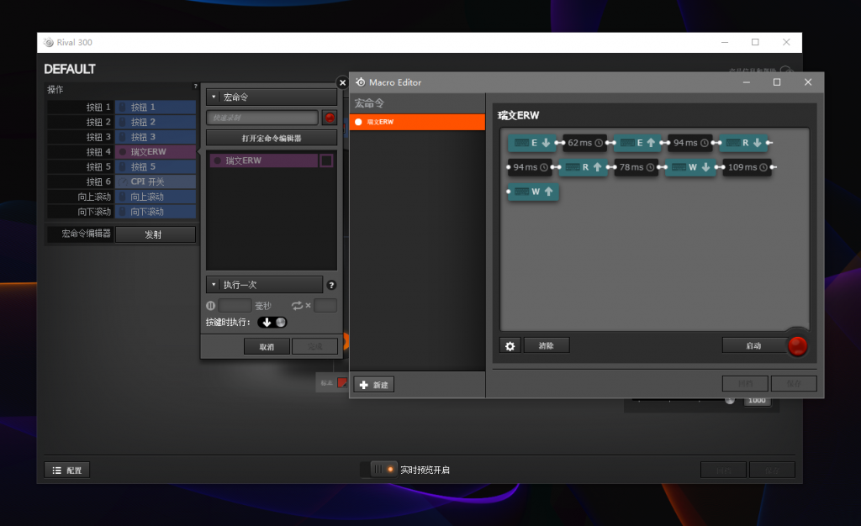The height and width of the screenshot is (526, 861).
Task: Select the W key-up macro block
Action: [533, 192]
